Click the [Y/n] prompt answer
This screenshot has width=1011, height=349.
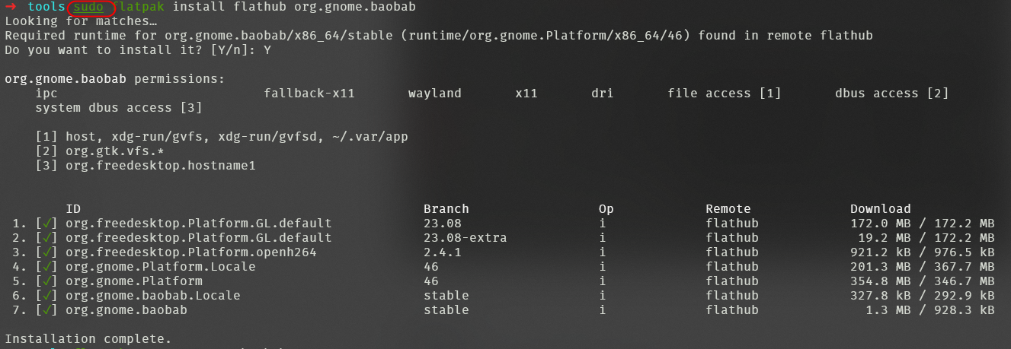(267, 50)
